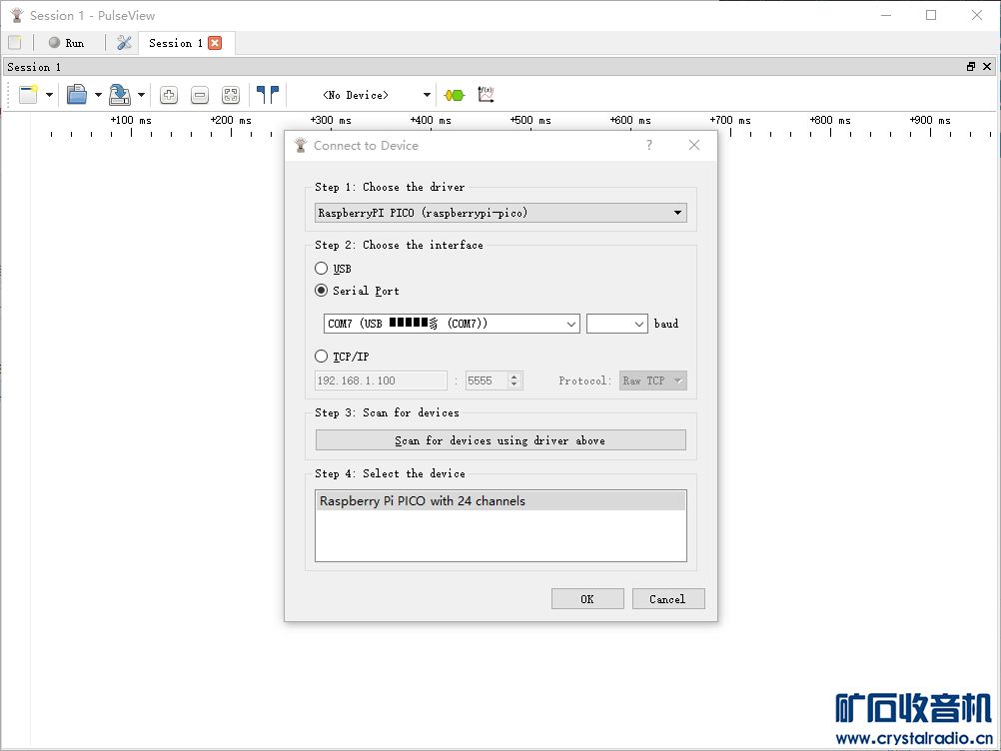This screenshot has width=1001, height=751.
Task: Expand the open file dropdown arrow
Action: 98,95
